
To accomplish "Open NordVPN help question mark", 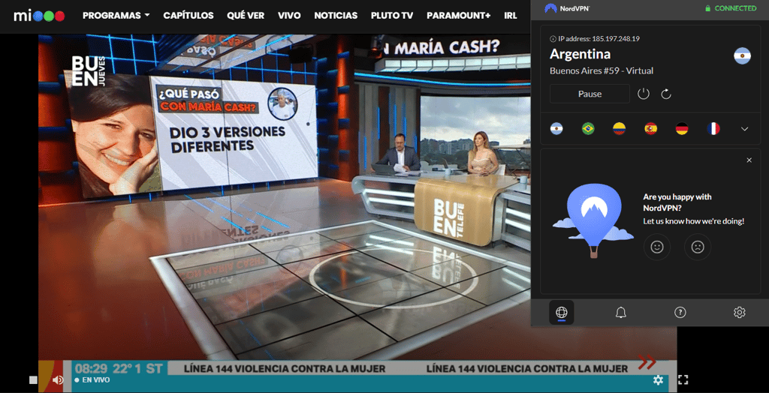I will click(680, 313).
